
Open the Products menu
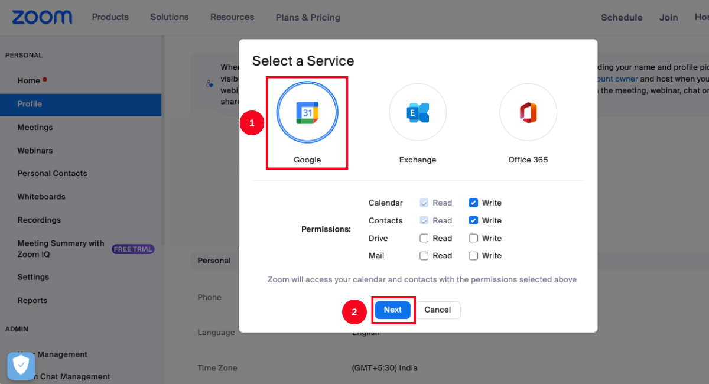click(x=110, y=17)
